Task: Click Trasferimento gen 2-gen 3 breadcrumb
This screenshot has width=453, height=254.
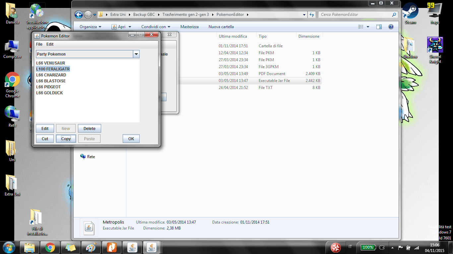Action: [x=185, y=15]
